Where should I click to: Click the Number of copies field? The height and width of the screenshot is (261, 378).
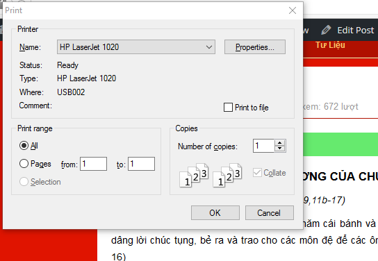click(264, 146)
